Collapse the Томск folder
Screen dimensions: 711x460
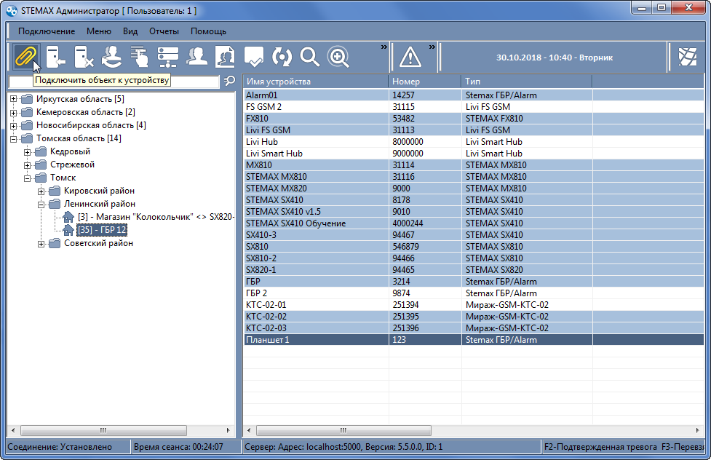tap(27, 178)
